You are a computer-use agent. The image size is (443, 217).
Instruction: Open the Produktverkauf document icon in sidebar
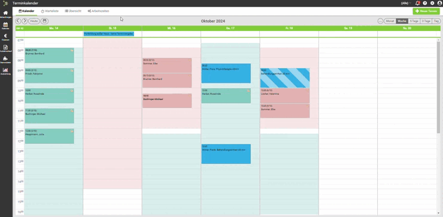tap(5, 47)
